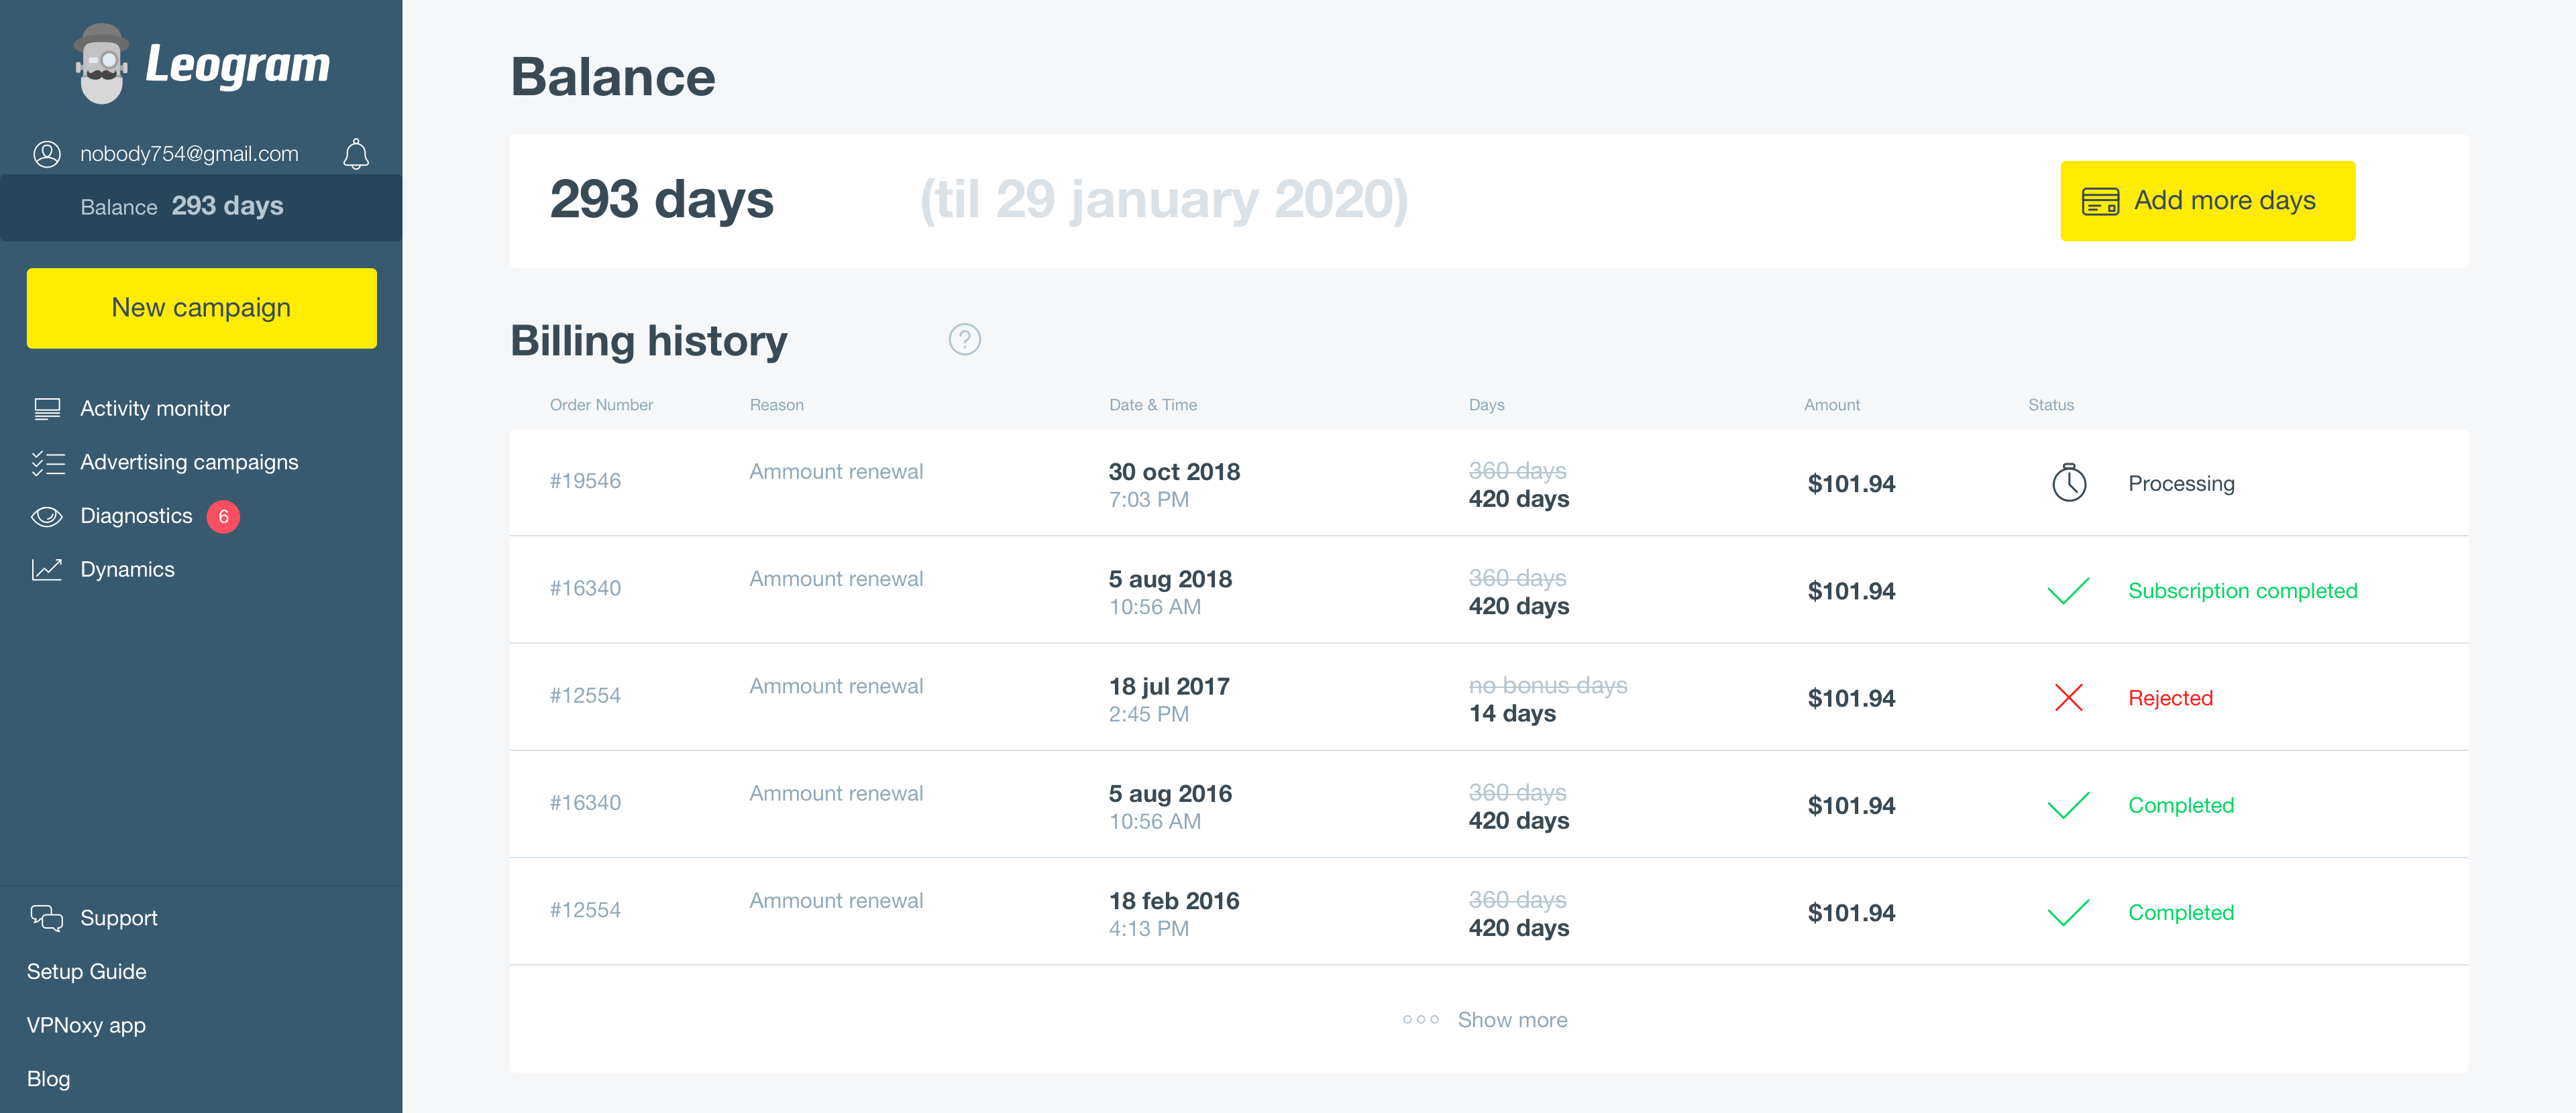Click the Processing clock status icon
This screenshot has width=2576, height=1113.
click(x=2068, y=483)
